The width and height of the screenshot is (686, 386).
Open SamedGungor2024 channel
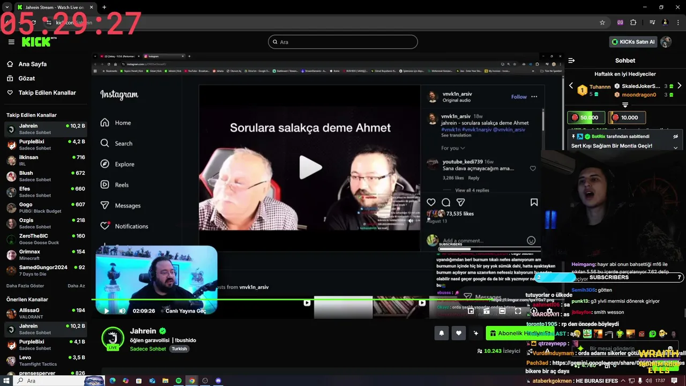coord(46,270)
